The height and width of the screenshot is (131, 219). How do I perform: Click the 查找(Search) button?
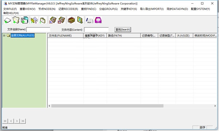pyautogui.click(x=123, y=29)
